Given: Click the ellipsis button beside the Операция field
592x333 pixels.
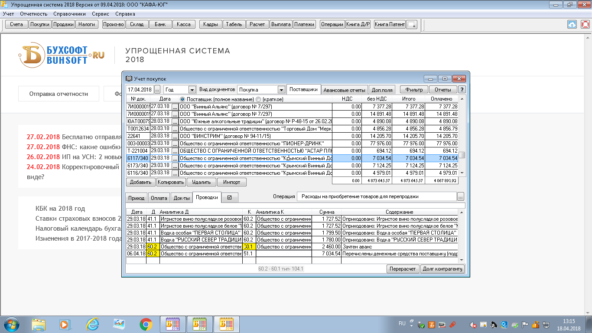Looking at the screenshot, I should [461, 196].
